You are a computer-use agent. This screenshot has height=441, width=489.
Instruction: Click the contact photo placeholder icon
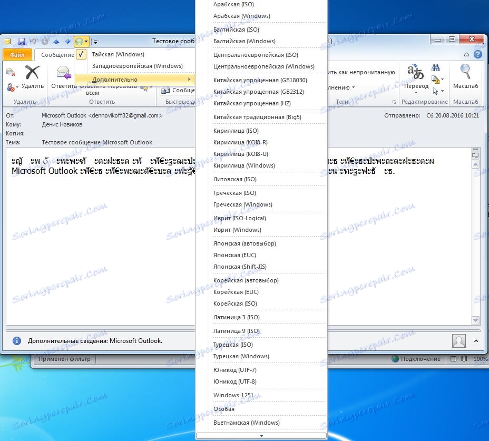tap(459, 340)
